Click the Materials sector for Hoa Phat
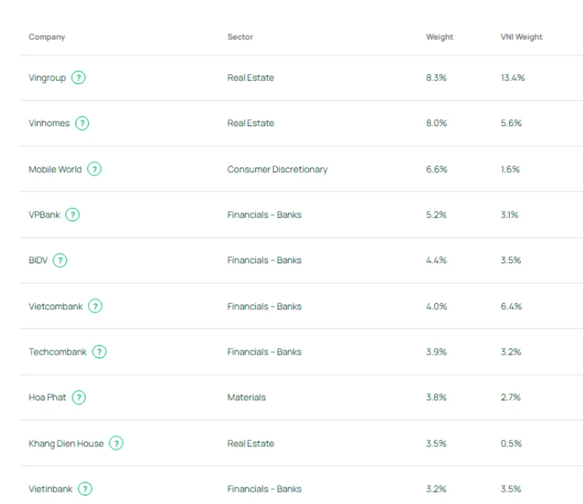The image size is (583, 504). point(246,397)
